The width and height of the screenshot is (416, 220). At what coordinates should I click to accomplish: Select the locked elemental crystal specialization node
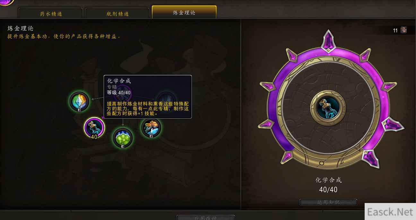tap(79, 101)
